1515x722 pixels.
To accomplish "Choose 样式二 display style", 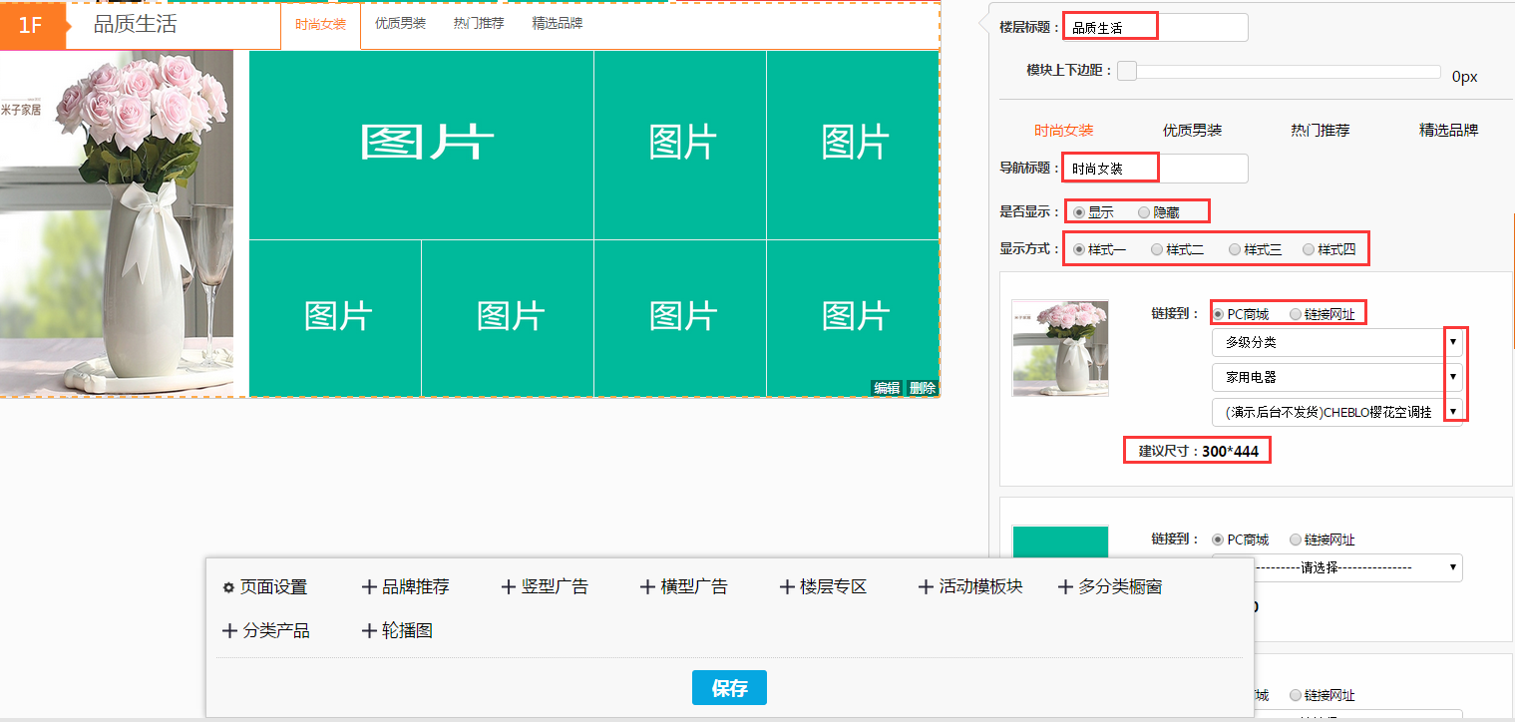I will point(1157,249).
